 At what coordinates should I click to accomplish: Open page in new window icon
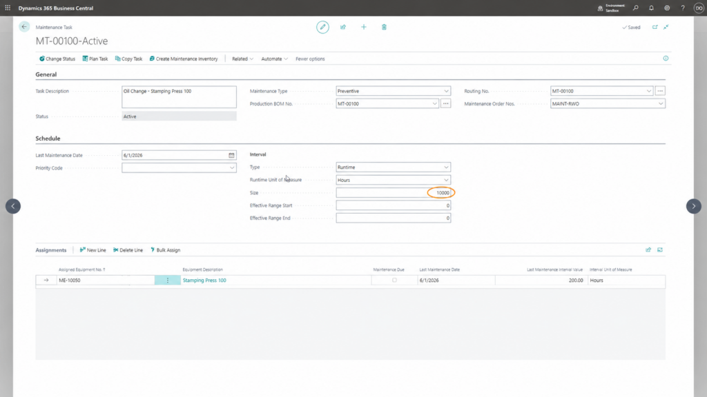pyautogui.click(x=655, y=27)
